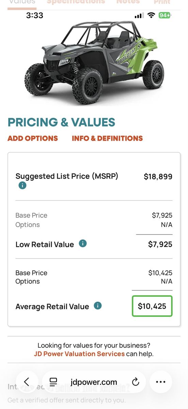The width and height of the screenshot is (188, 409).
Task: Select the Print tab
Action: coord(162,2)
